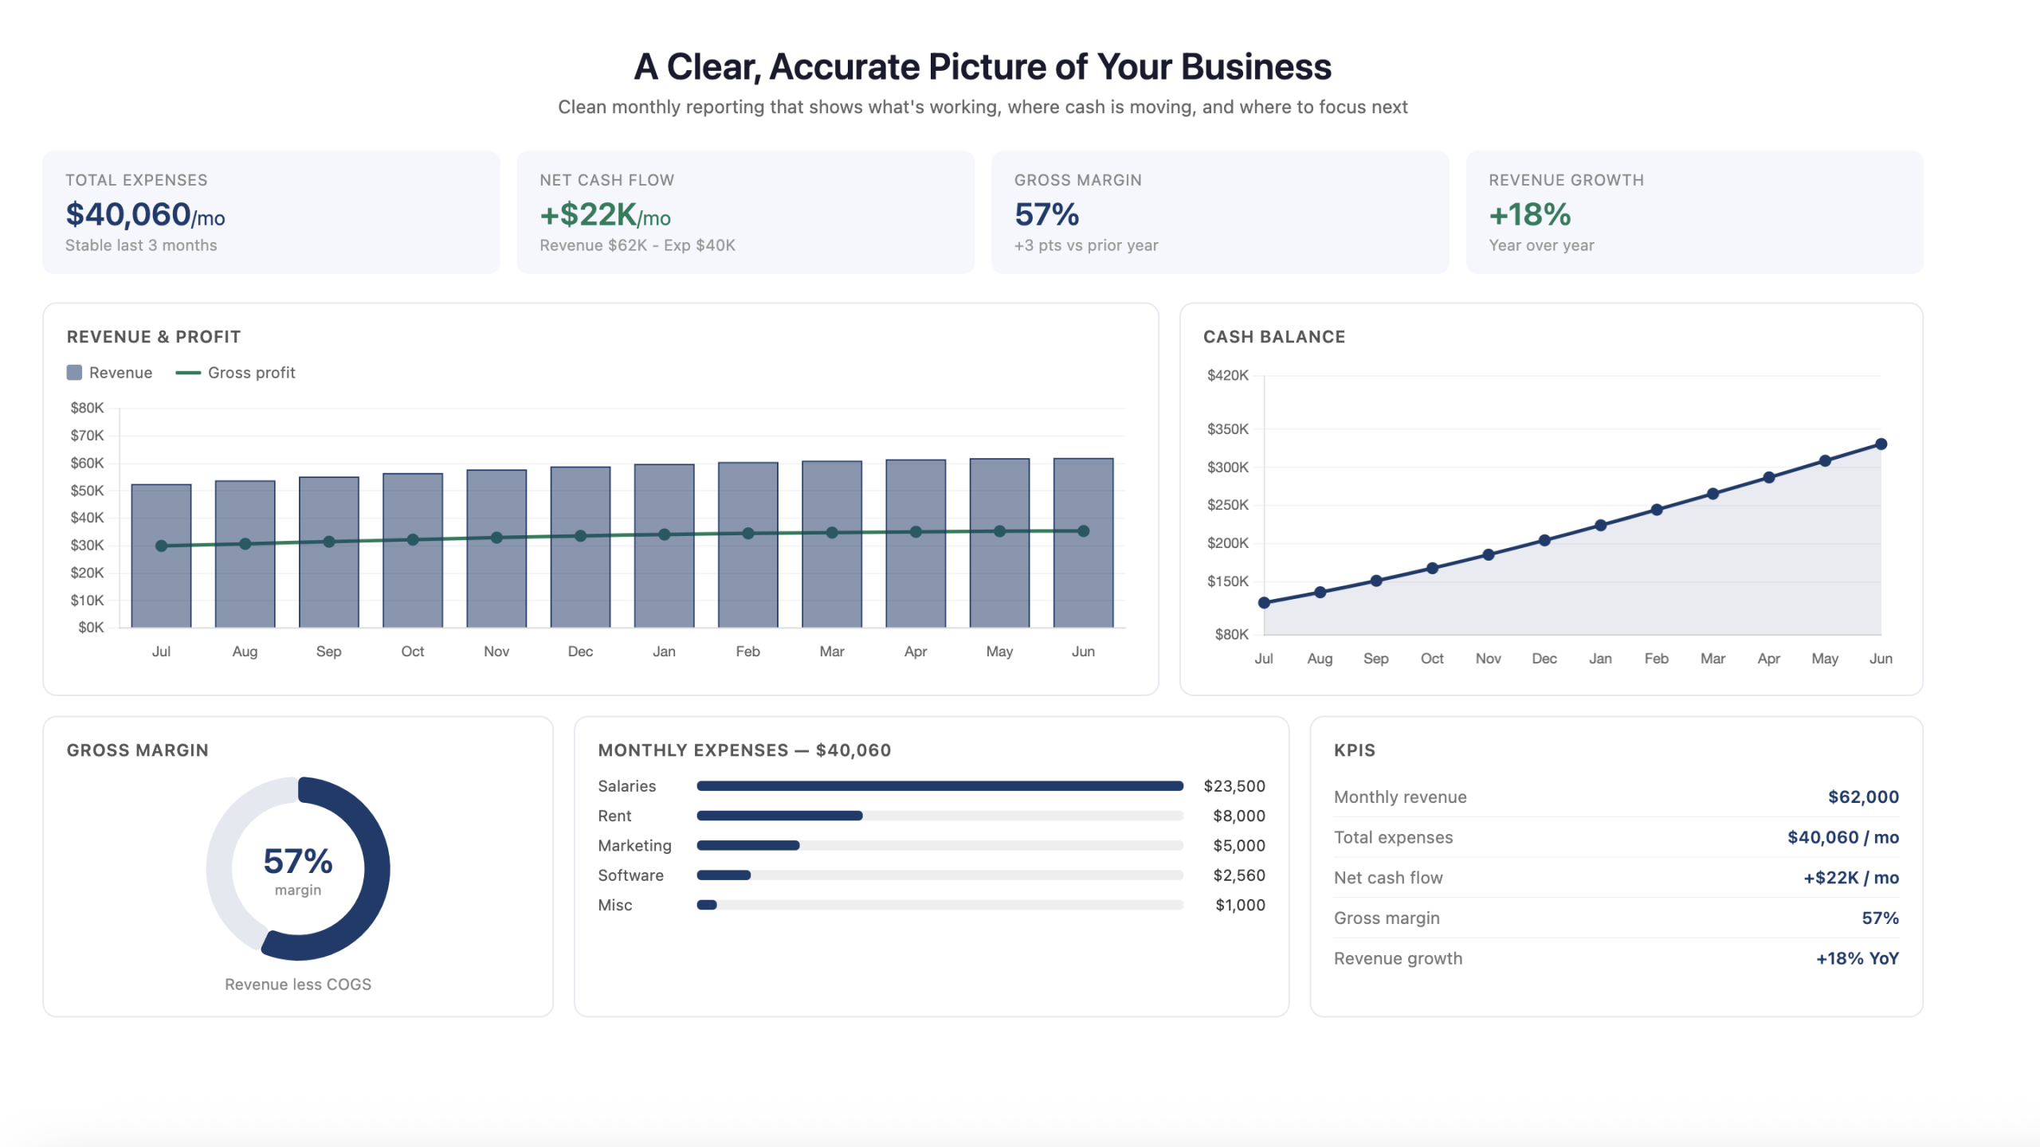Click the Software expense progress bar
2040x1147 pixels.
940,875
